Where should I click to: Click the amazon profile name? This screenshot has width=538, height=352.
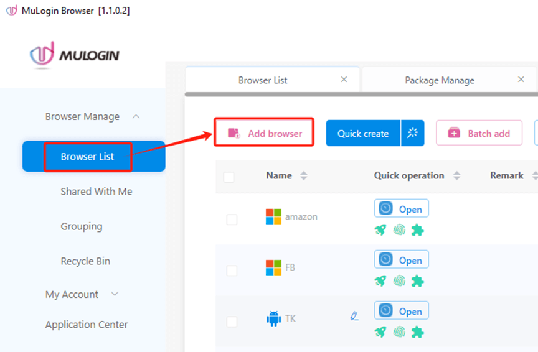pos(301,216)
